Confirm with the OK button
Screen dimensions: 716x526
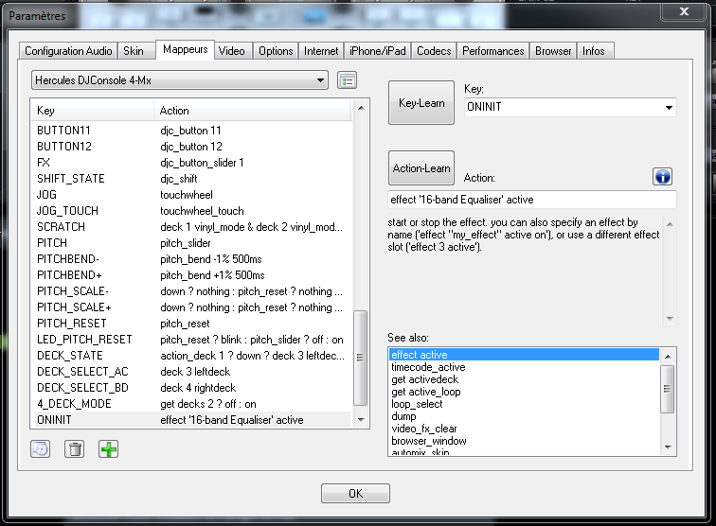(355, 493)
